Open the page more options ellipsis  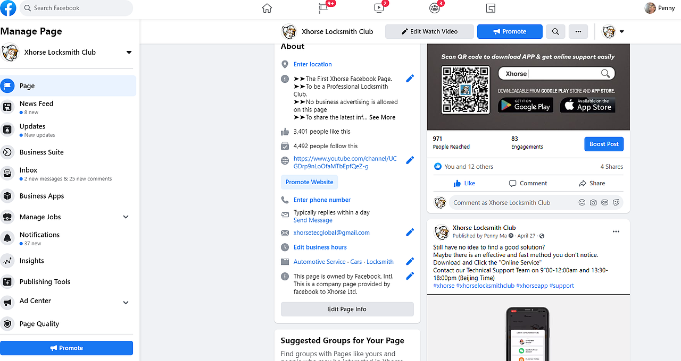click(578, 31)
